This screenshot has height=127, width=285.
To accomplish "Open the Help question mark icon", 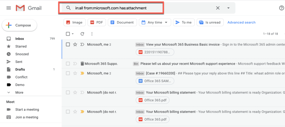I will [x=281, y=8].
